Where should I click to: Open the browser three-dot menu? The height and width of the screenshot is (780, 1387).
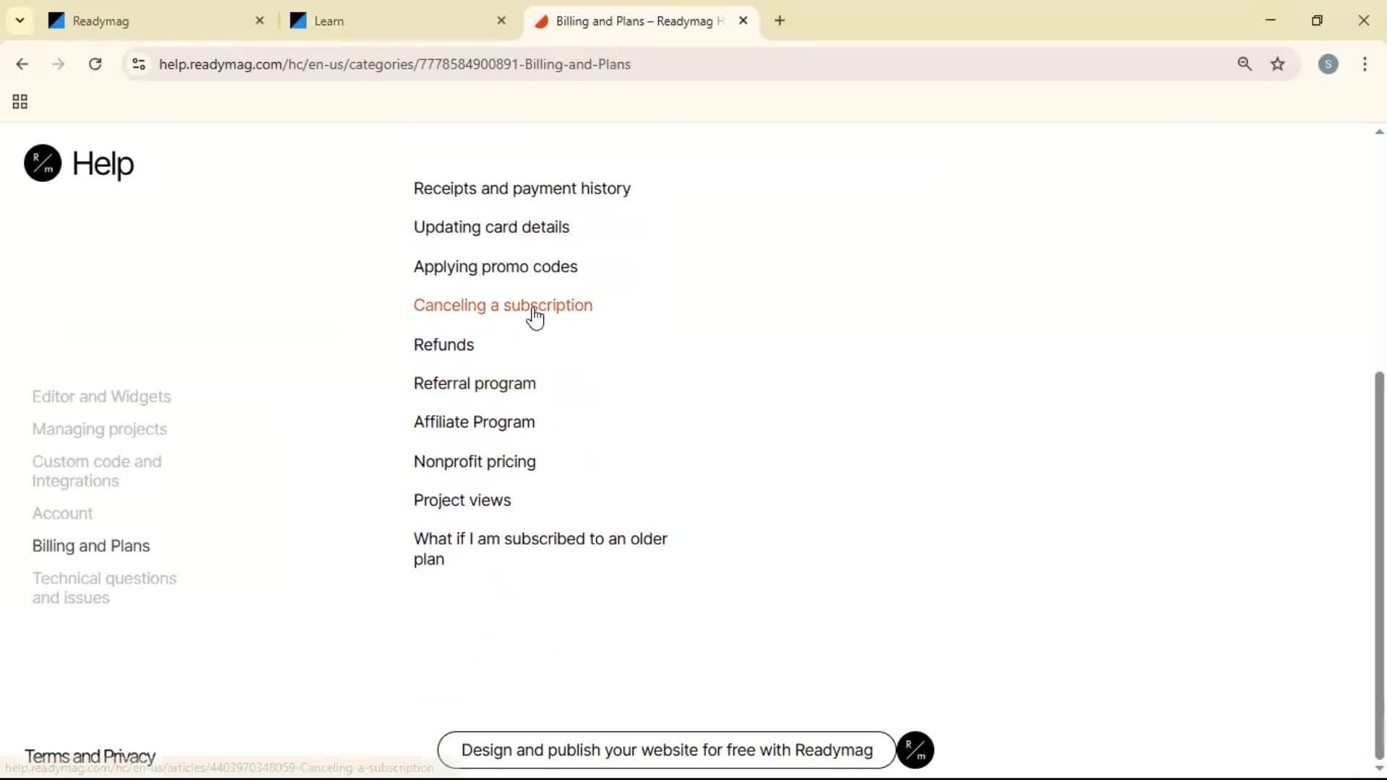point(1366,64)
